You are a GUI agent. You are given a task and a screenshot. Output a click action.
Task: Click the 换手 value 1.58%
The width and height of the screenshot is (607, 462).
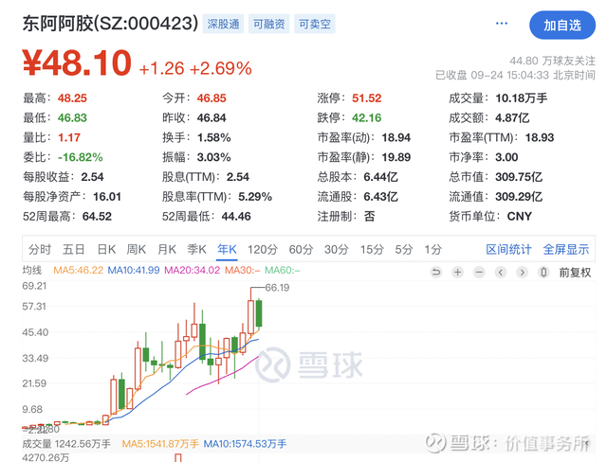click(x=213, y=137)
